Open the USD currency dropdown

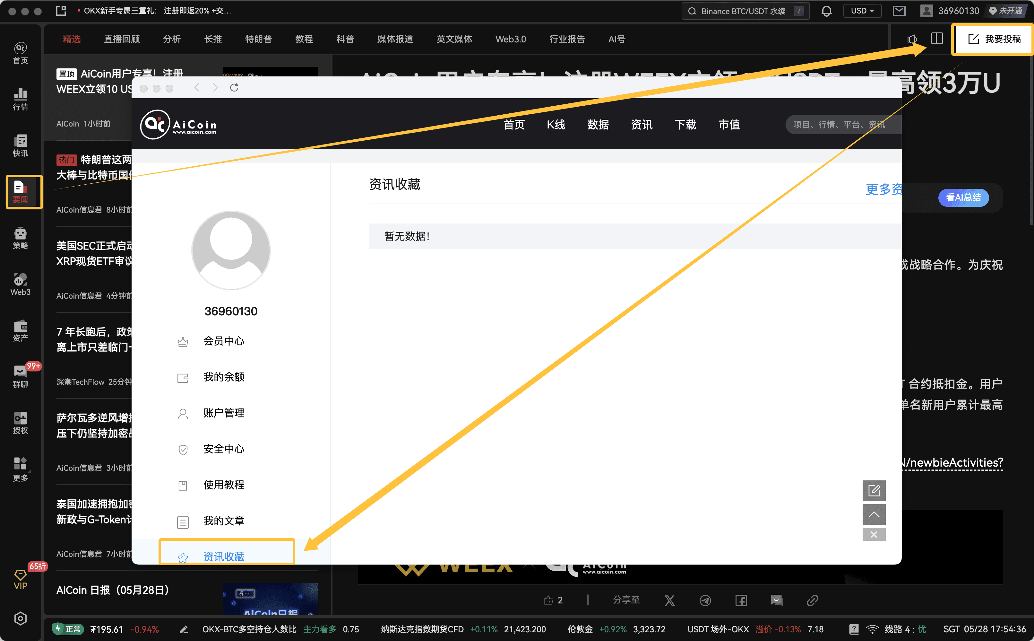(x=862, y=11)
